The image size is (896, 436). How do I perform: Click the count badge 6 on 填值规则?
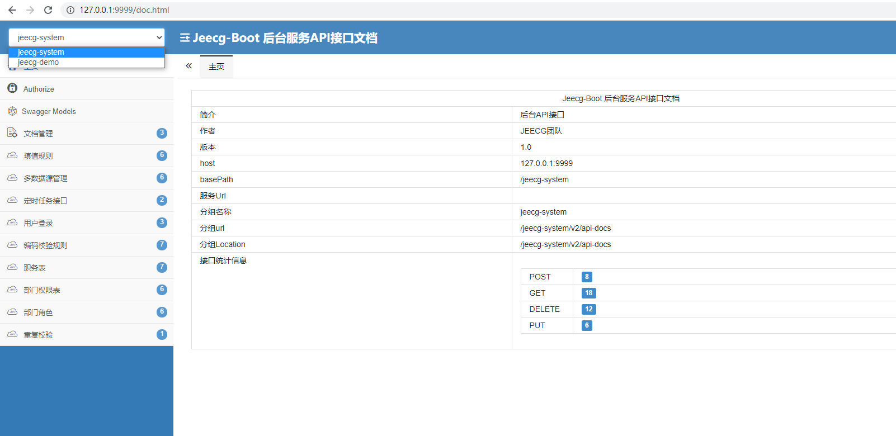tap(162, 155)
